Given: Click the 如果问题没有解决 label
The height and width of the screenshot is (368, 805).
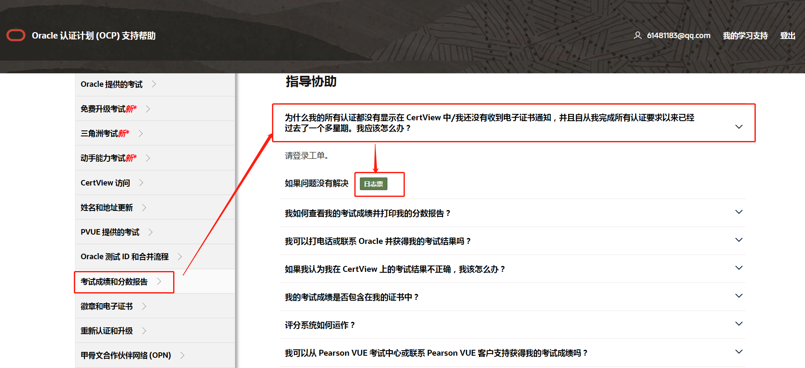Looking at the screenshot, I should point(317,183).
